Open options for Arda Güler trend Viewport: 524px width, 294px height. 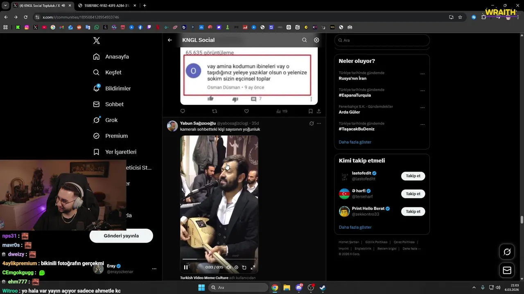[x=422, y=108]
